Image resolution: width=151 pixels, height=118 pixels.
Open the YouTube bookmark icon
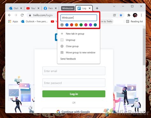(53, 22)
